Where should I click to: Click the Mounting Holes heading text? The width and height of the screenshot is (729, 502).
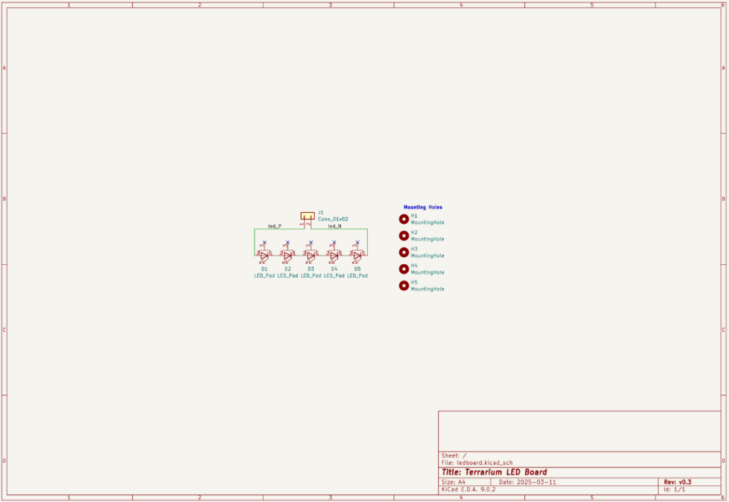tap(423, 207)
